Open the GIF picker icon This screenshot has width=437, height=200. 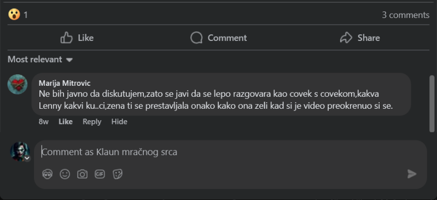(100, 174)
